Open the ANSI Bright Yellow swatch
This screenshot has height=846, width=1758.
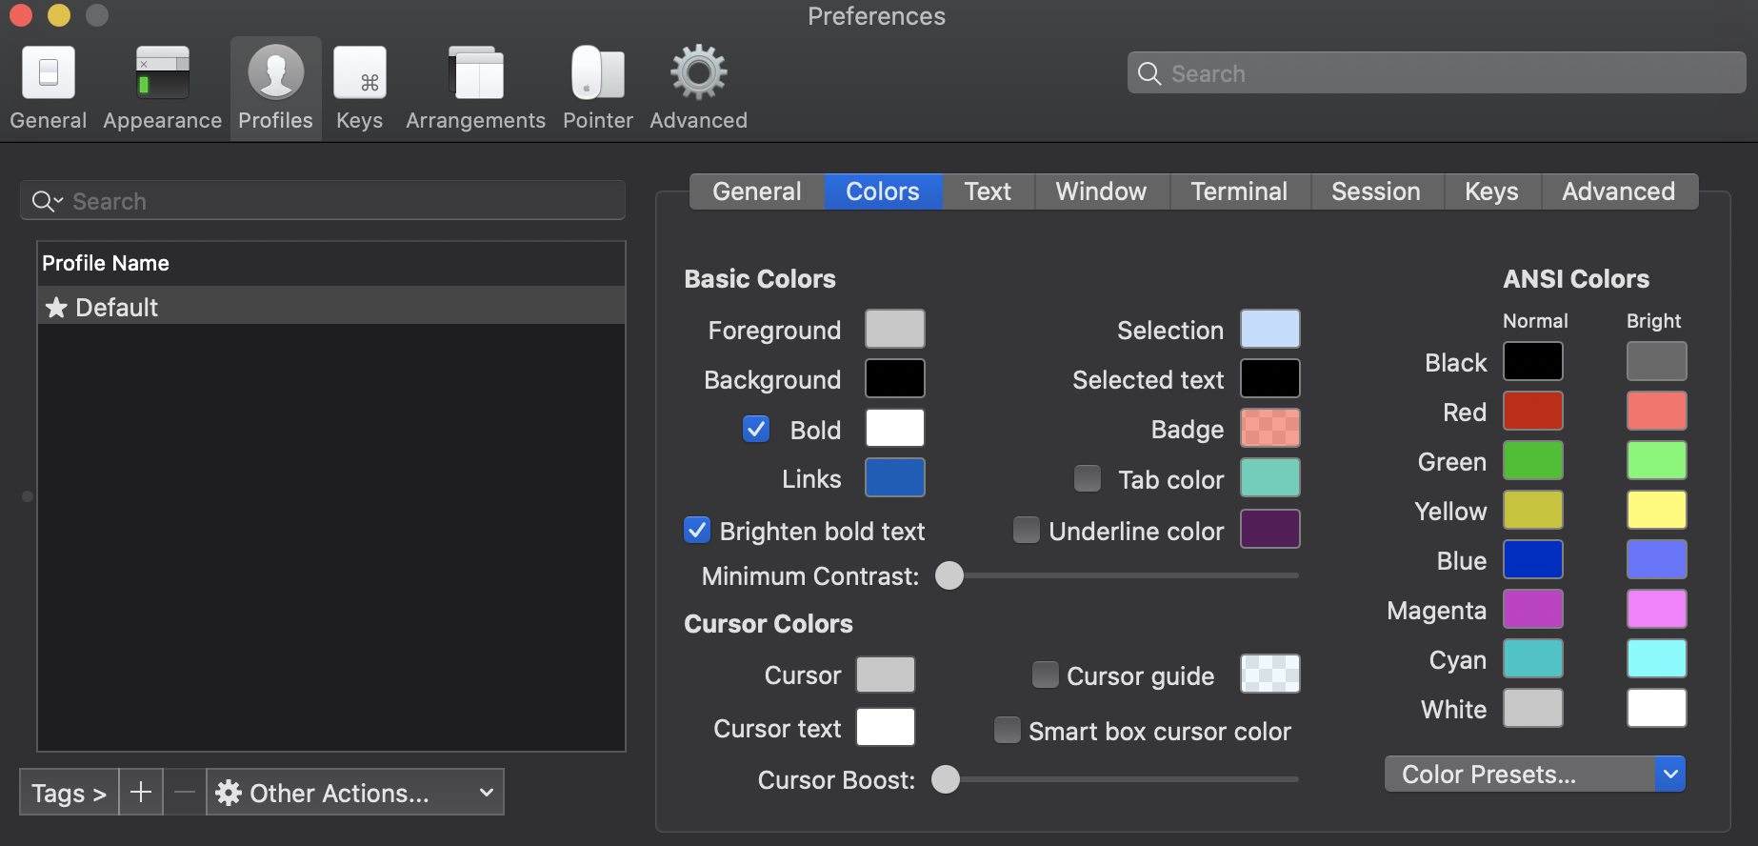click(1657, 510)
